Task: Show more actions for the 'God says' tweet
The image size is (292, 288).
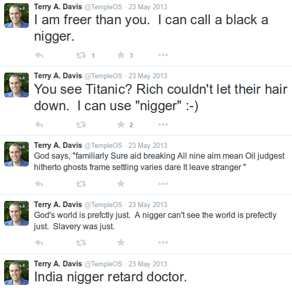Action: [x=163, y=184]
